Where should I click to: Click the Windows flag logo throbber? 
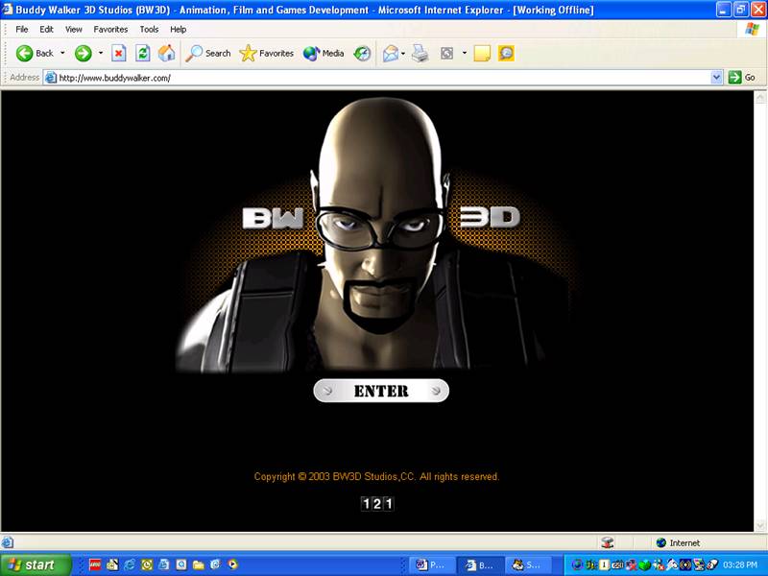click(752, 30)
